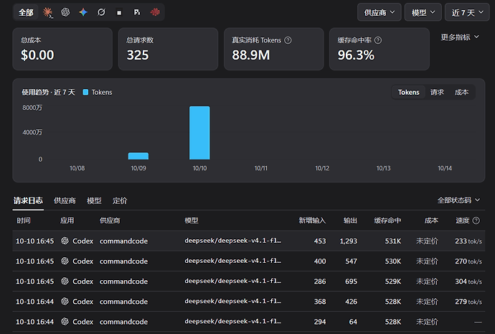The height and width of the screenshot is (334, 495).
Task: Click 270 tok/s speed cell
Action: pyautogui.click(x=468, y=261)
